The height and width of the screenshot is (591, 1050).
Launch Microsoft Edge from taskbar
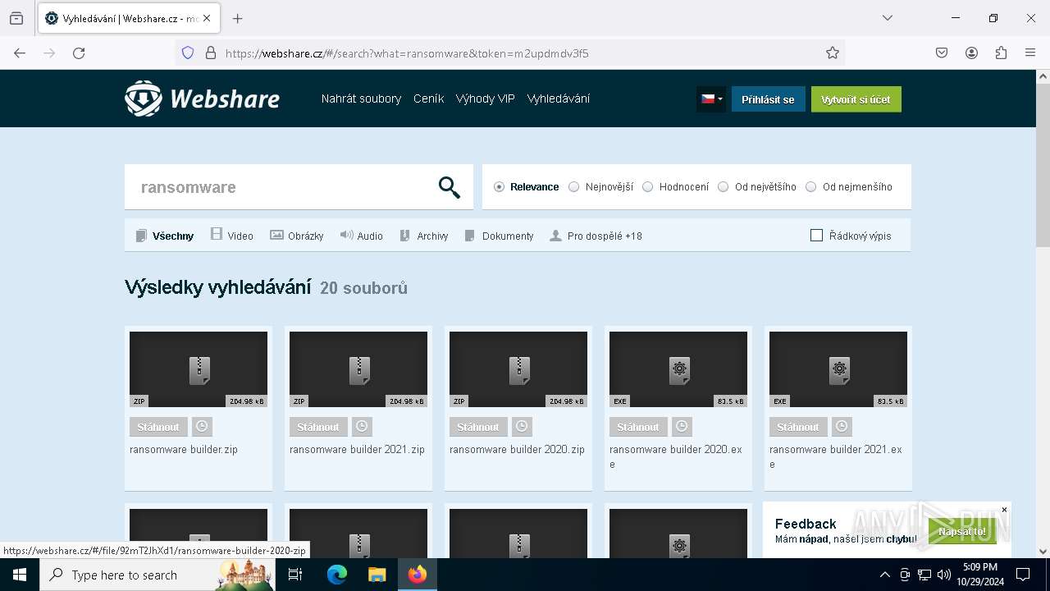point(337,575)
